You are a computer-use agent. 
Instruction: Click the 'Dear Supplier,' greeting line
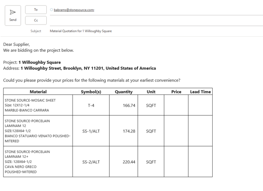pos(16,44)
